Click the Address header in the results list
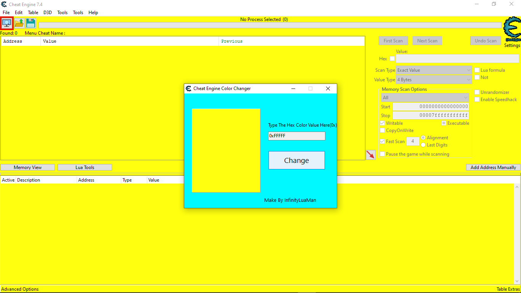 point(21,41)
